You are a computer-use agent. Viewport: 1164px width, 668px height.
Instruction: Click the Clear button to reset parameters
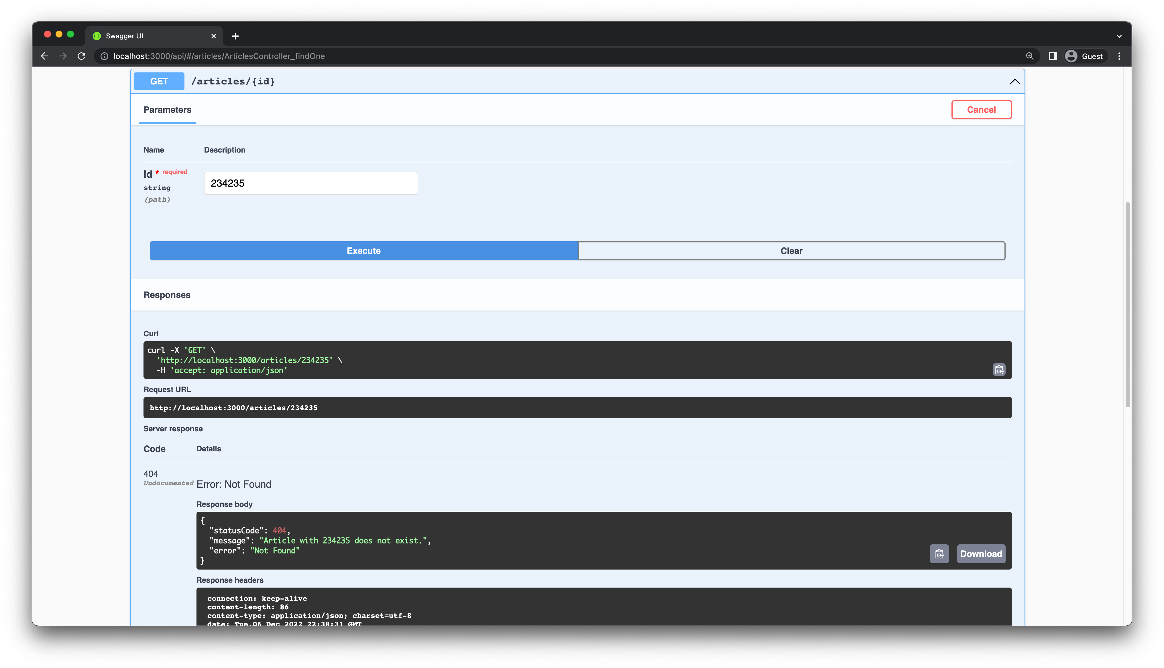(791, 250)
